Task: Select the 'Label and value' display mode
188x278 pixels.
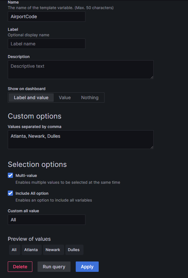Action: 31,97
